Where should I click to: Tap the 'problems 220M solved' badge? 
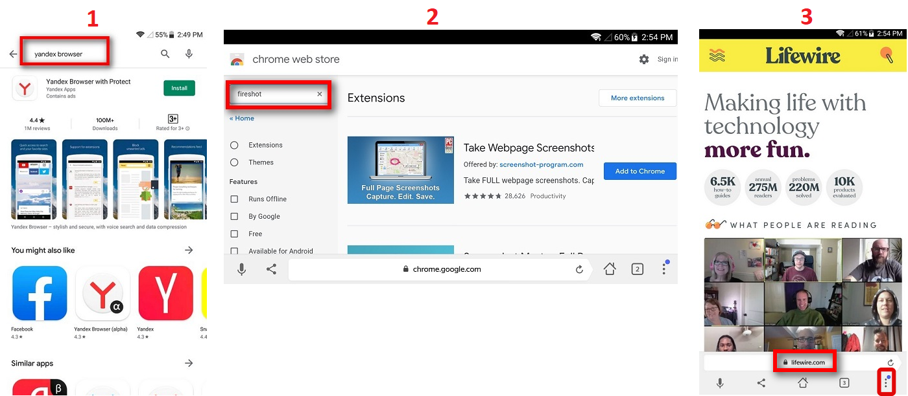click(x=804, y=188)
